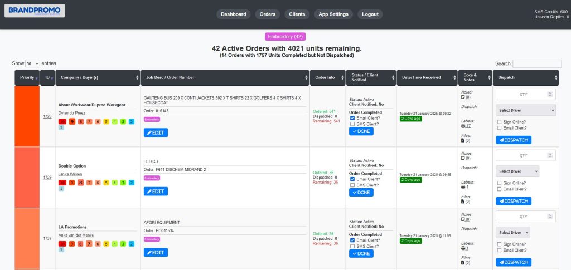Click the BrandPromo logo
The image size is (571, 270).
tap(35, 11)
